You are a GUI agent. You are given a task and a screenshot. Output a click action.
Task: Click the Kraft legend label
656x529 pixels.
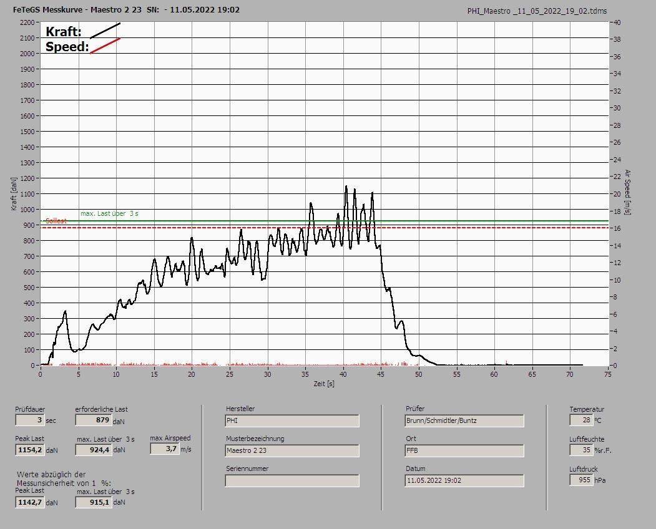coord(63,32)
